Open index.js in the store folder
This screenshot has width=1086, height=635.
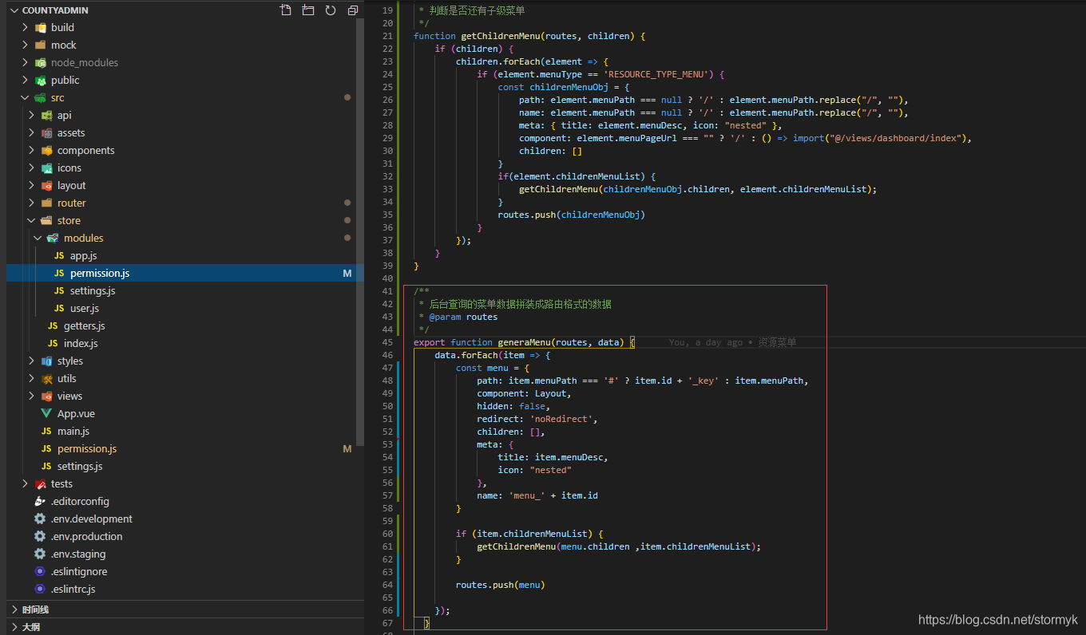pos(184,343)
